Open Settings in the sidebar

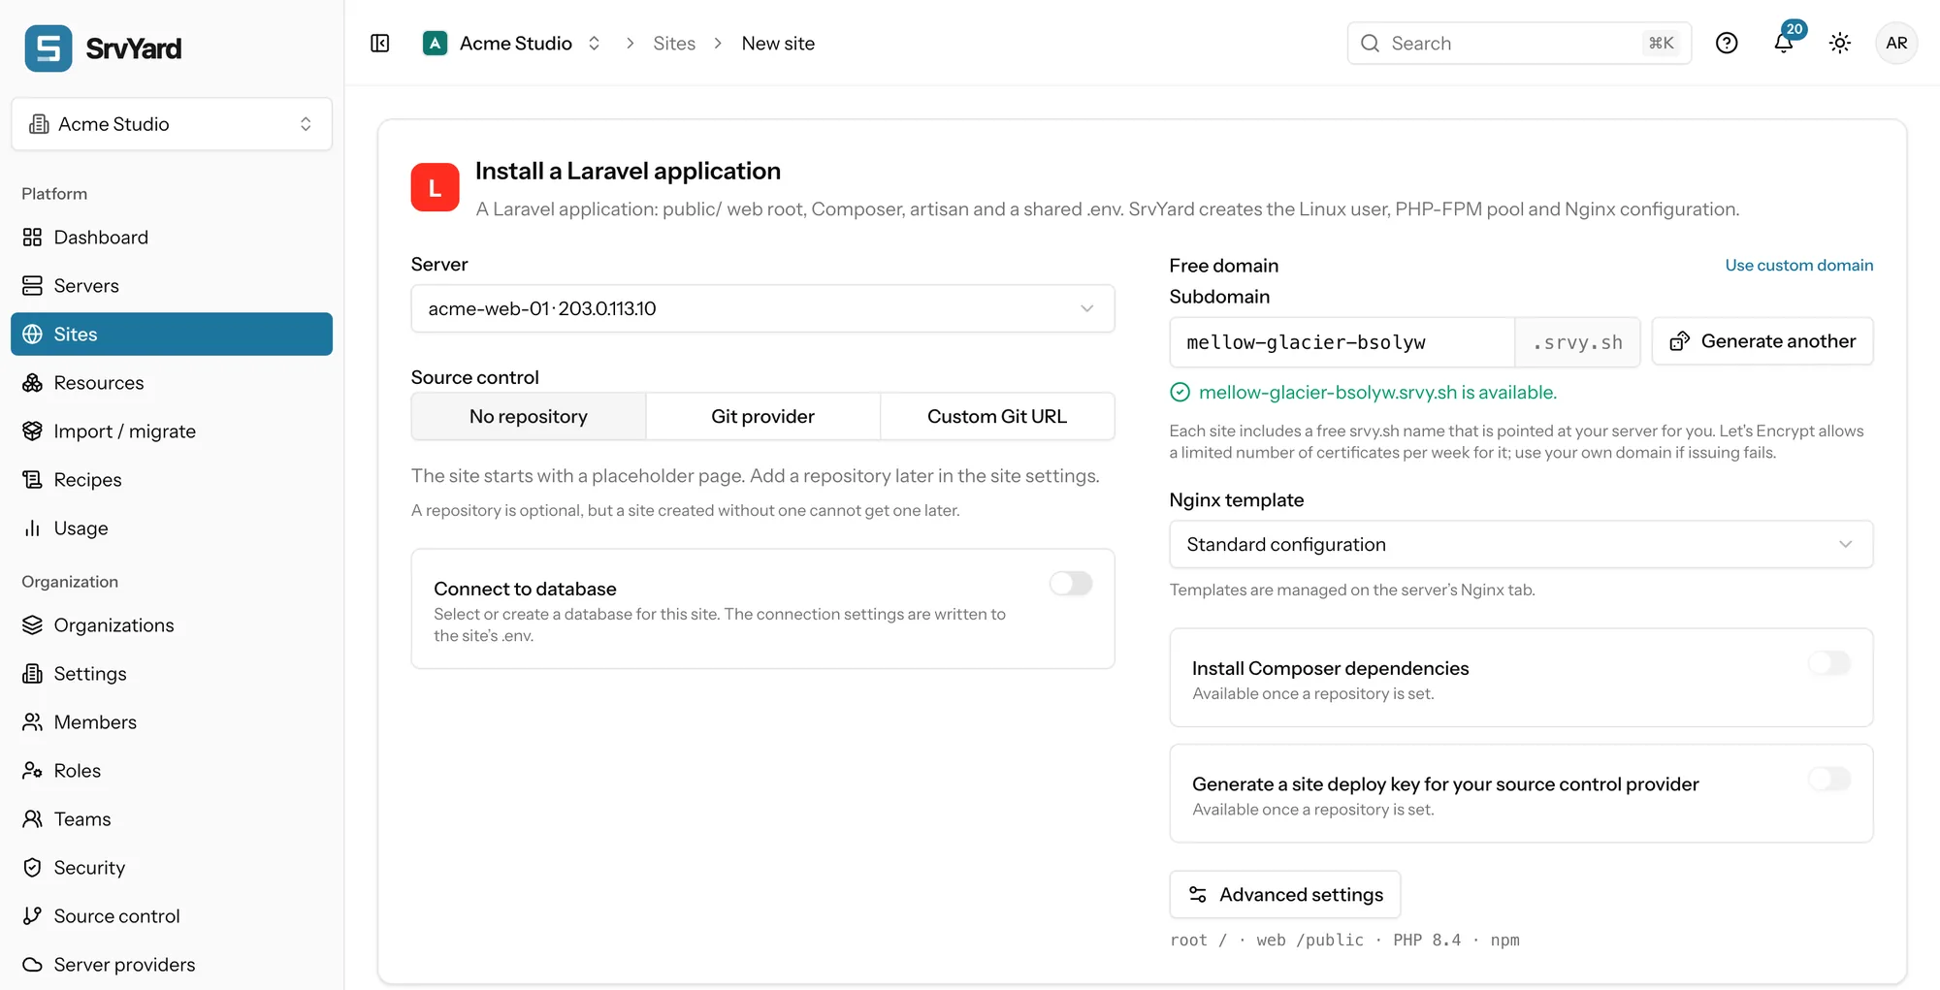tap(172, 674)
